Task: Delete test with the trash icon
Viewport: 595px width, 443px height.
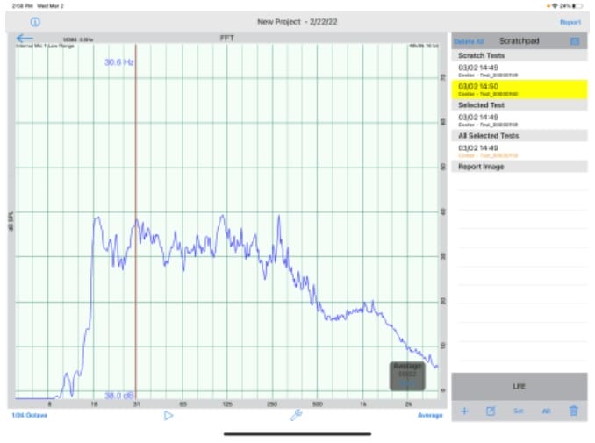Action: (x=574, y=411)
